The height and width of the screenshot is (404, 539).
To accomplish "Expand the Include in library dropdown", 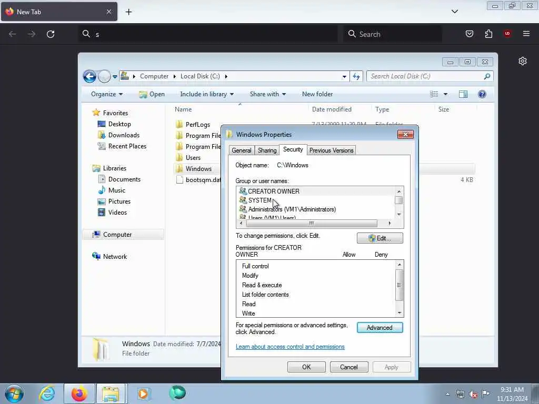I will point(207,94).
